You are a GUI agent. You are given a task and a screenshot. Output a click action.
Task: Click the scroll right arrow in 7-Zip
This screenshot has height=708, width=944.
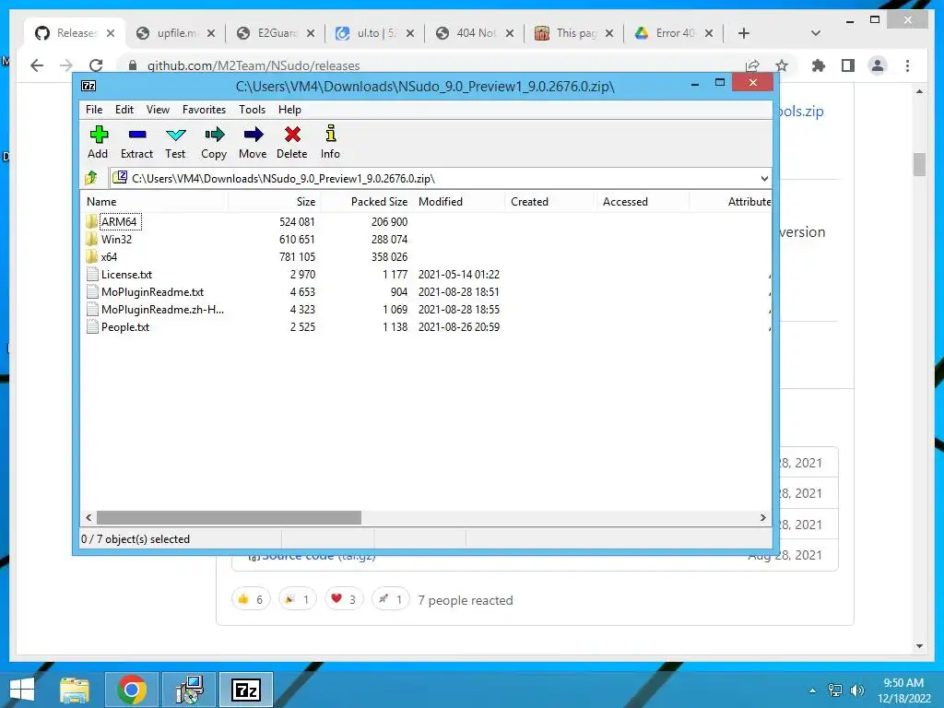click(x=762, y=518)
